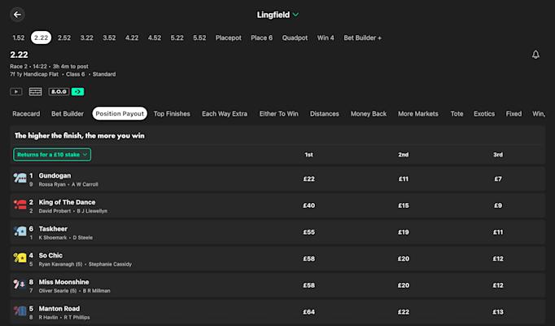Select the 2.22 race time
Viewport: 555px width, 326px height.
tap(41, 37)
